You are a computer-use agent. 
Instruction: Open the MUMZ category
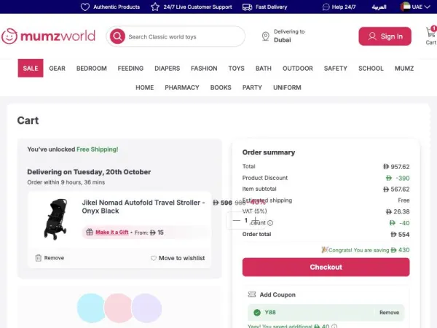(x=404, y=69)
